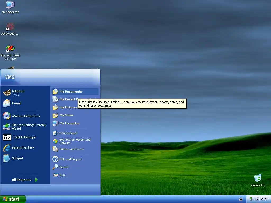Click Set Program Access and Defaults icon

click(55, 141)
